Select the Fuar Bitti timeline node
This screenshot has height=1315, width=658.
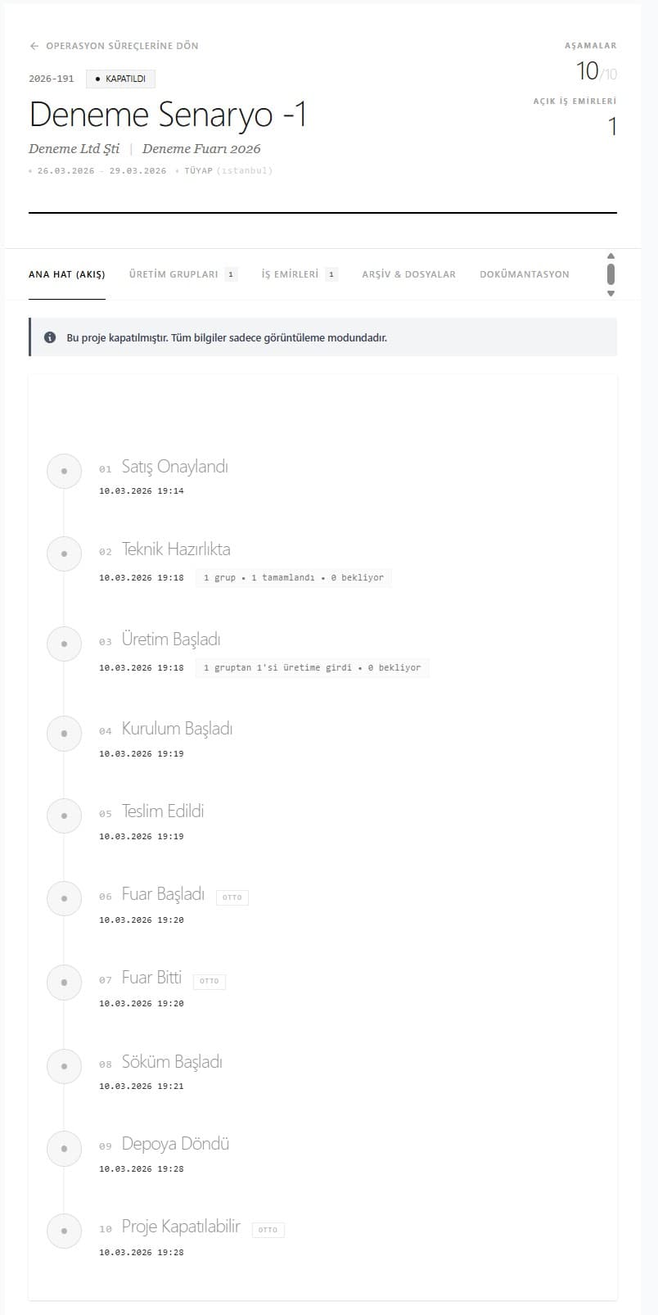[64, 982]
